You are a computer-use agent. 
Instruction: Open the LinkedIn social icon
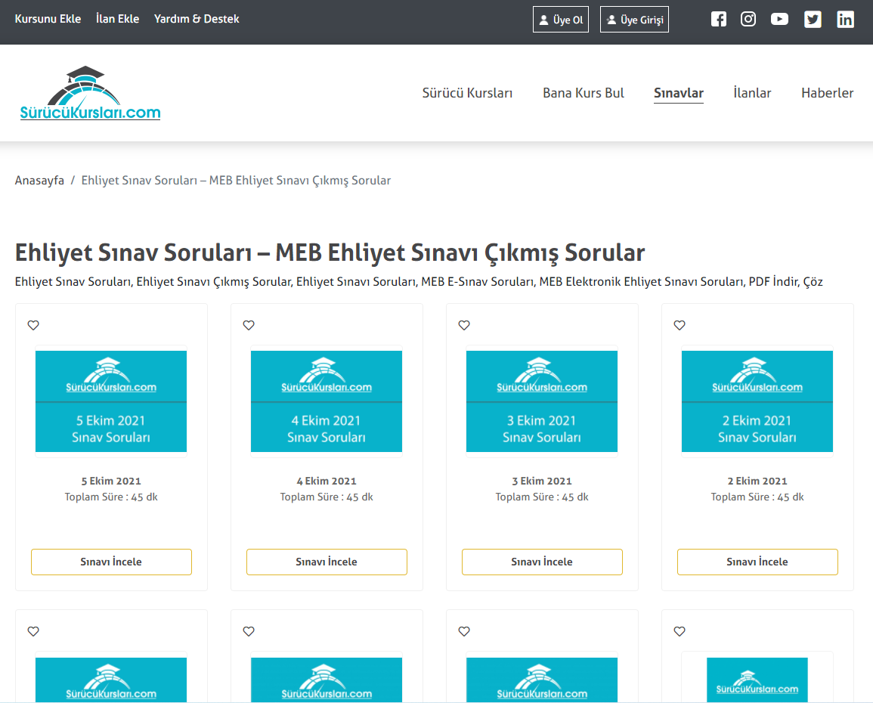click(845, 20)
